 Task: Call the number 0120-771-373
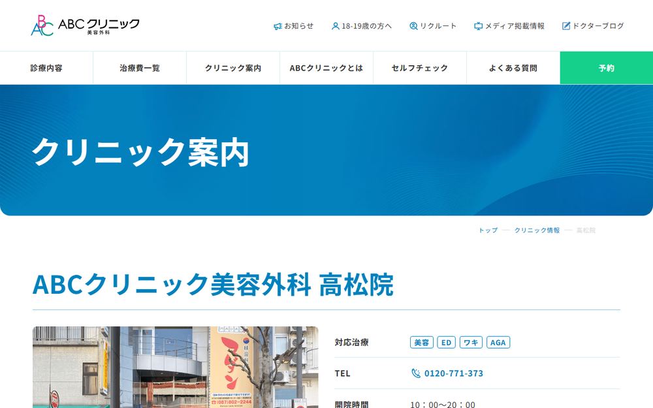click(454, 373)
